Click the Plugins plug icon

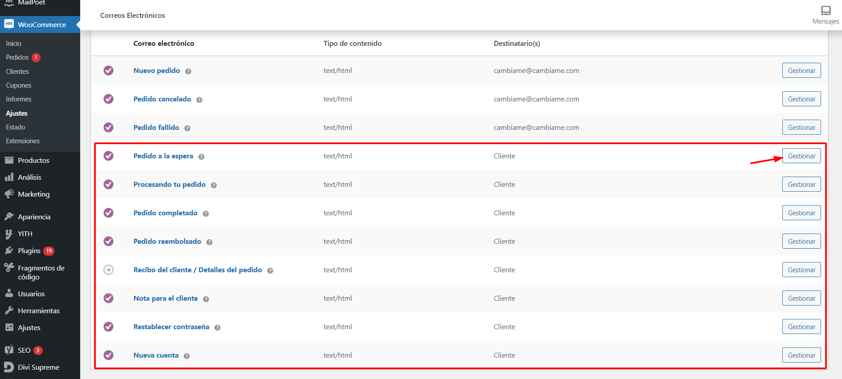pyautogui.click(x=9, y=250)
